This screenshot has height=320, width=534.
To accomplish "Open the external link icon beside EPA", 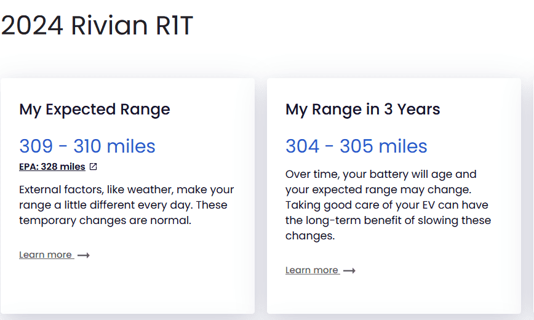I will tap(93, 167).
